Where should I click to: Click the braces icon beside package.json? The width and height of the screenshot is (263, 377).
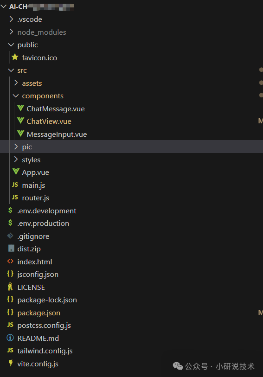click(10, 313)
